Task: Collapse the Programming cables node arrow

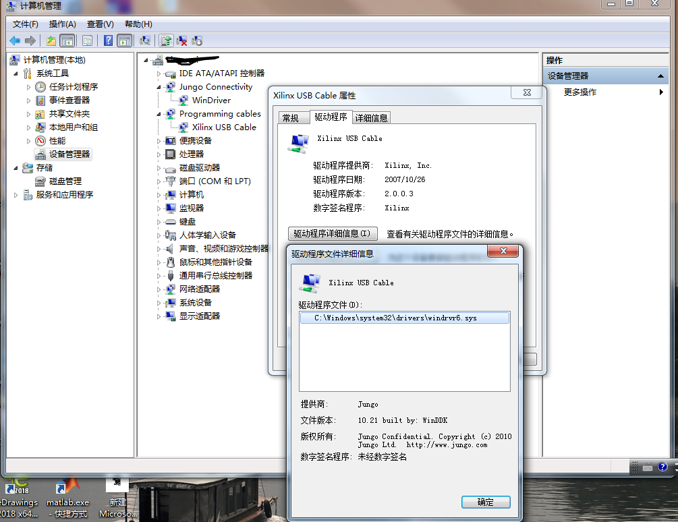Action: [159, 114]
